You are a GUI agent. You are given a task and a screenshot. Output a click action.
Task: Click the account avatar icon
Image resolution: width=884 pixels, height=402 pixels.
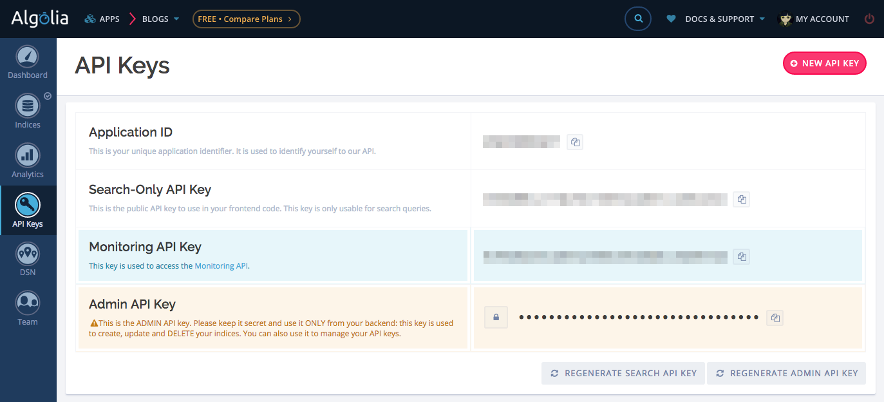pos(785,19)
